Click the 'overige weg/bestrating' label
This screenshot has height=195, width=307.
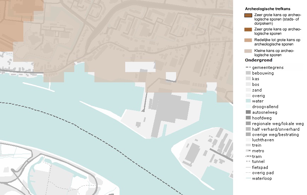(x=275, y=135)
